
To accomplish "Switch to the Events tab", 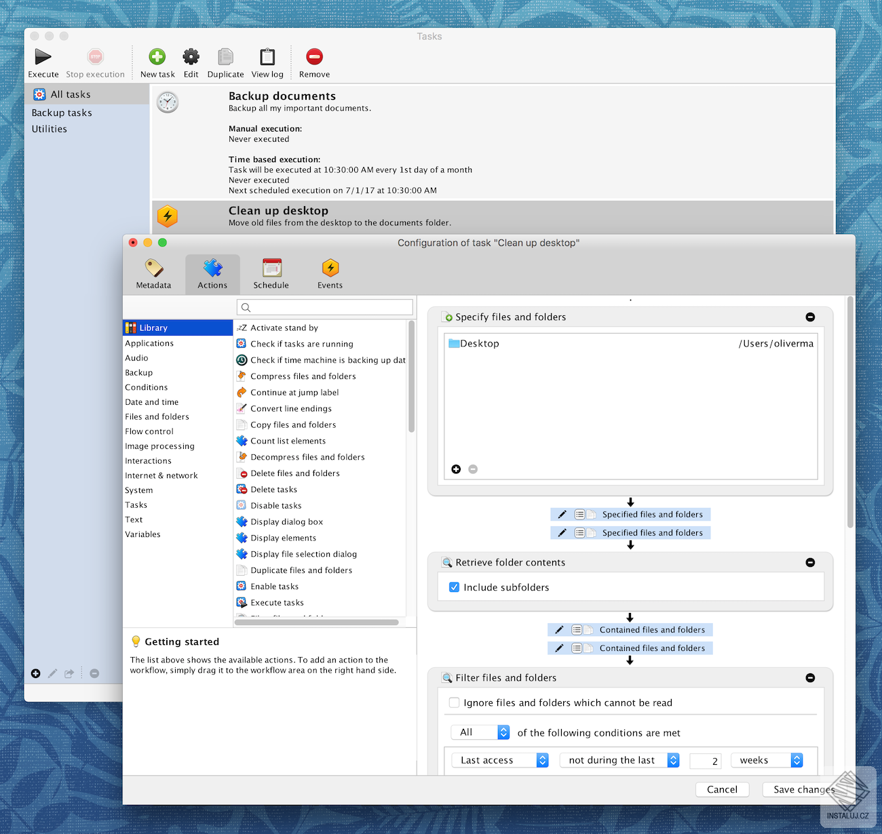I will 330,274.
